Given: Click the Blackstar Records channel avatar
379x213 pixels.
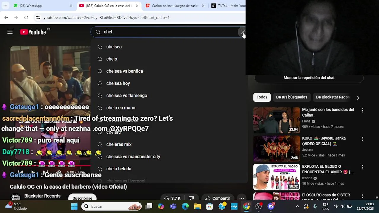Looking at the screenshot, I should [x=15, y=197].
